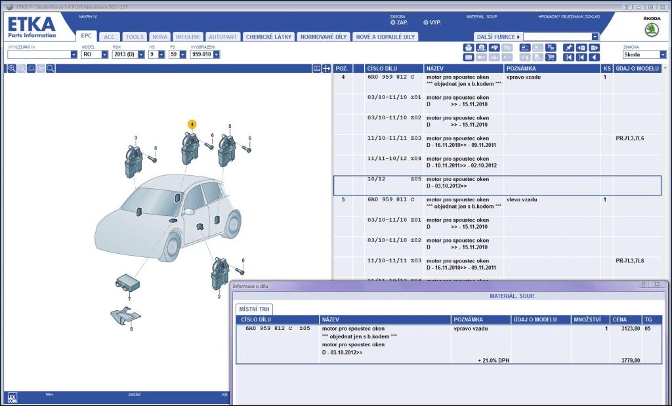
Task: Click the Číslo dílu column header in parts list
Action: click(x=394, y=68)
